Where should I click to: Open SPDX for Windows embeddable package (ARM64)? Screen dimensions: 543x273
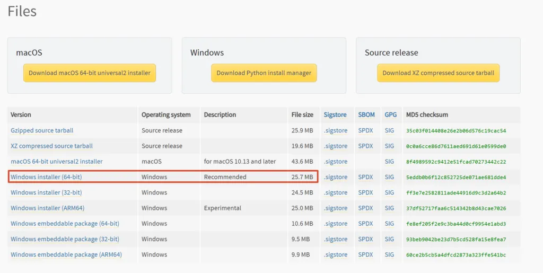(366, 254)
